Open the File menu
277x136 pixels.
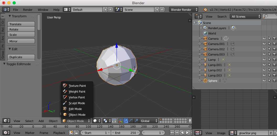15,9
